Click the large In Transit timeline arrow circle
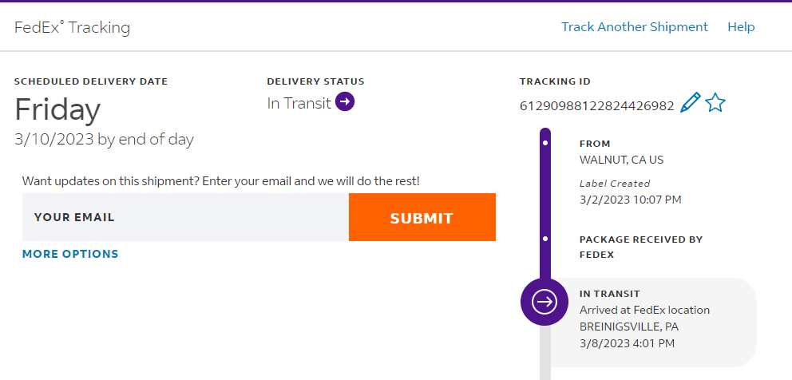The image size is (792, 380). 544,302
